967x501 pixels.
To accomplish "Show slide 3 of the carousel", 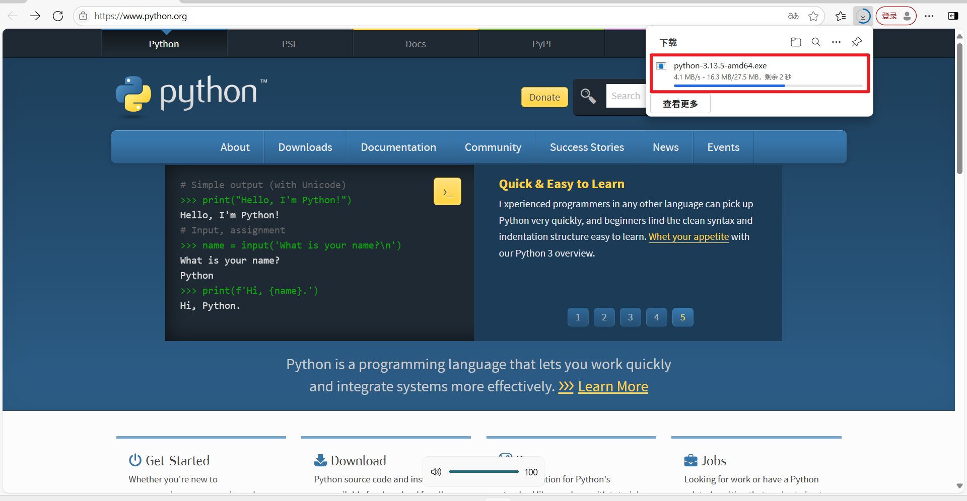I will 631,317.
